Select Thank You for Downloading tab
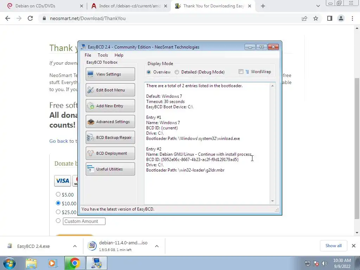Screen dimensions: 360x270 (x=212, y=6)
